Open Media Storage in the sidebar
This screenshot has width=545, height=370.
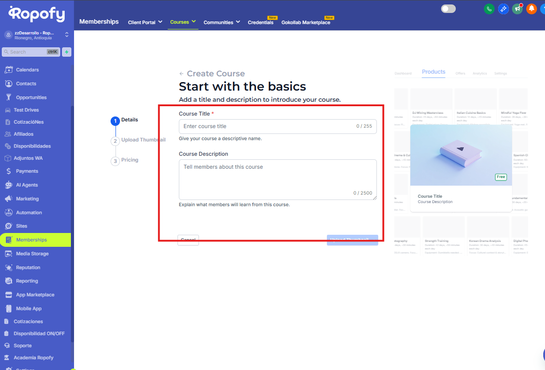(x=32, y=254)
